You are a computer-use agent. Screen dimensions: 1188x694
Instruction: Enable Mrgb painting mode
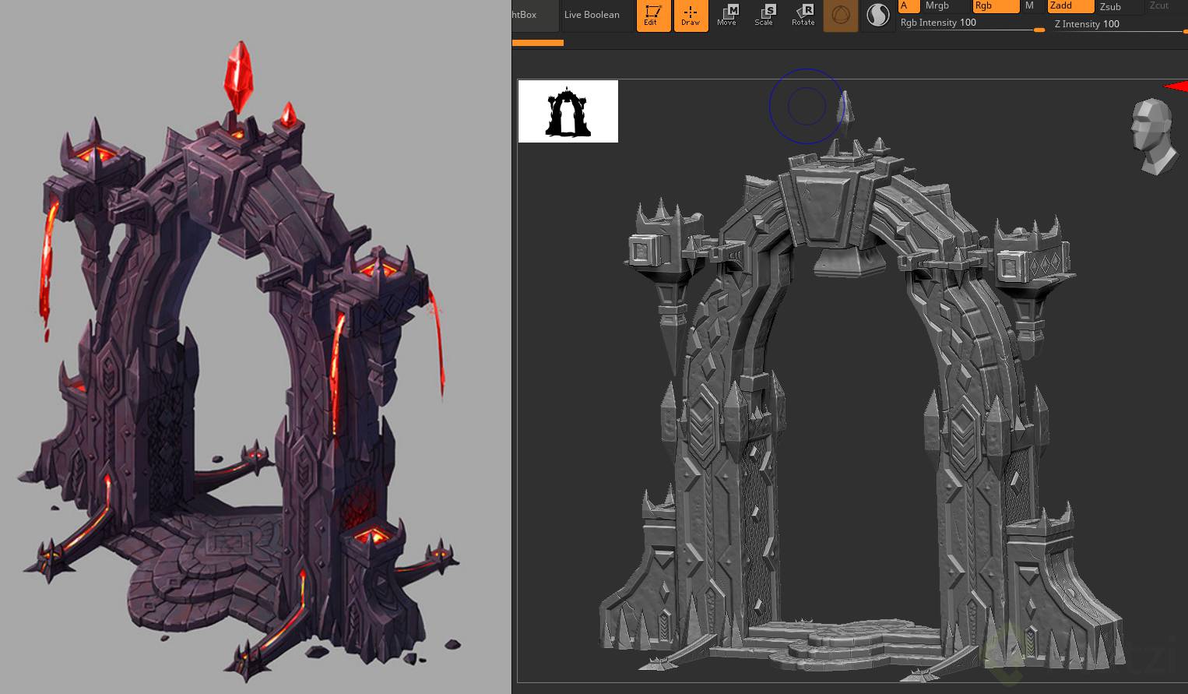(945, 6)
